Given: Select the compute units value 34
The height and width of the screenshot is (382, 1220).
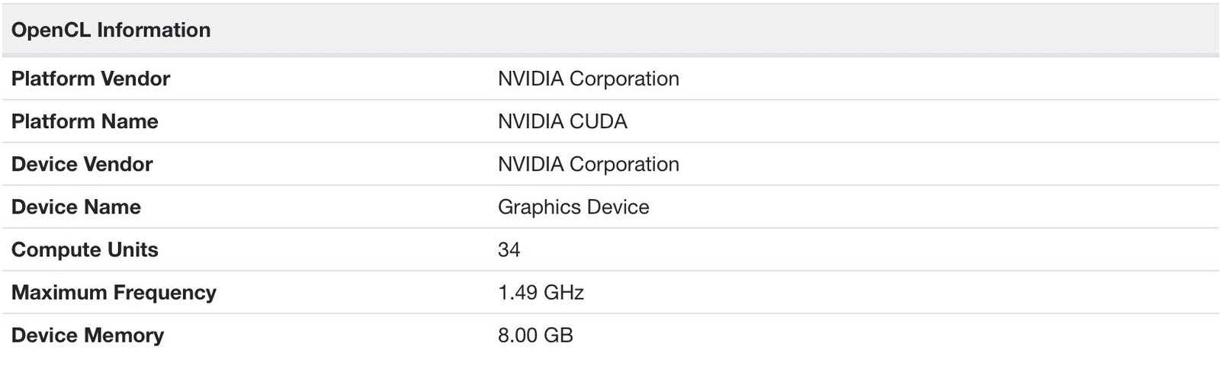Looking at the screenshot, I should pos(509,249).
